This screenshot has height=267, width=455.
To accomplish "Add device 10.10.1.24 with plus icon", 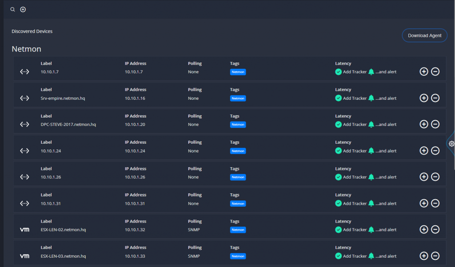I will (x=423, y=151).
